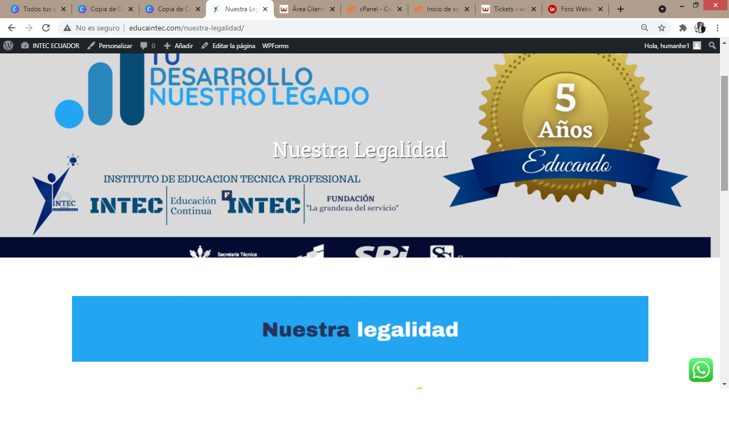This screenshot has width=729, height=421.
Task: Open the Añadir menu
Action: [179, 46]
